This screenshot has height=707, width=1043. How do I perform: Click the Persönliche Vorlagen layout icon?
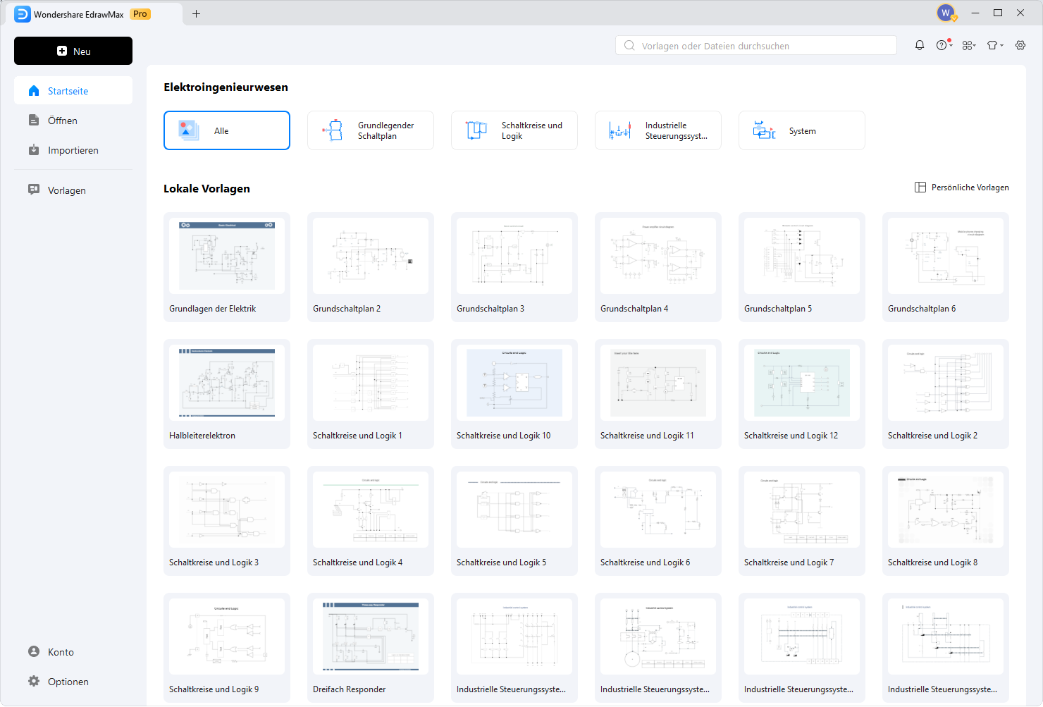[920, 187]
